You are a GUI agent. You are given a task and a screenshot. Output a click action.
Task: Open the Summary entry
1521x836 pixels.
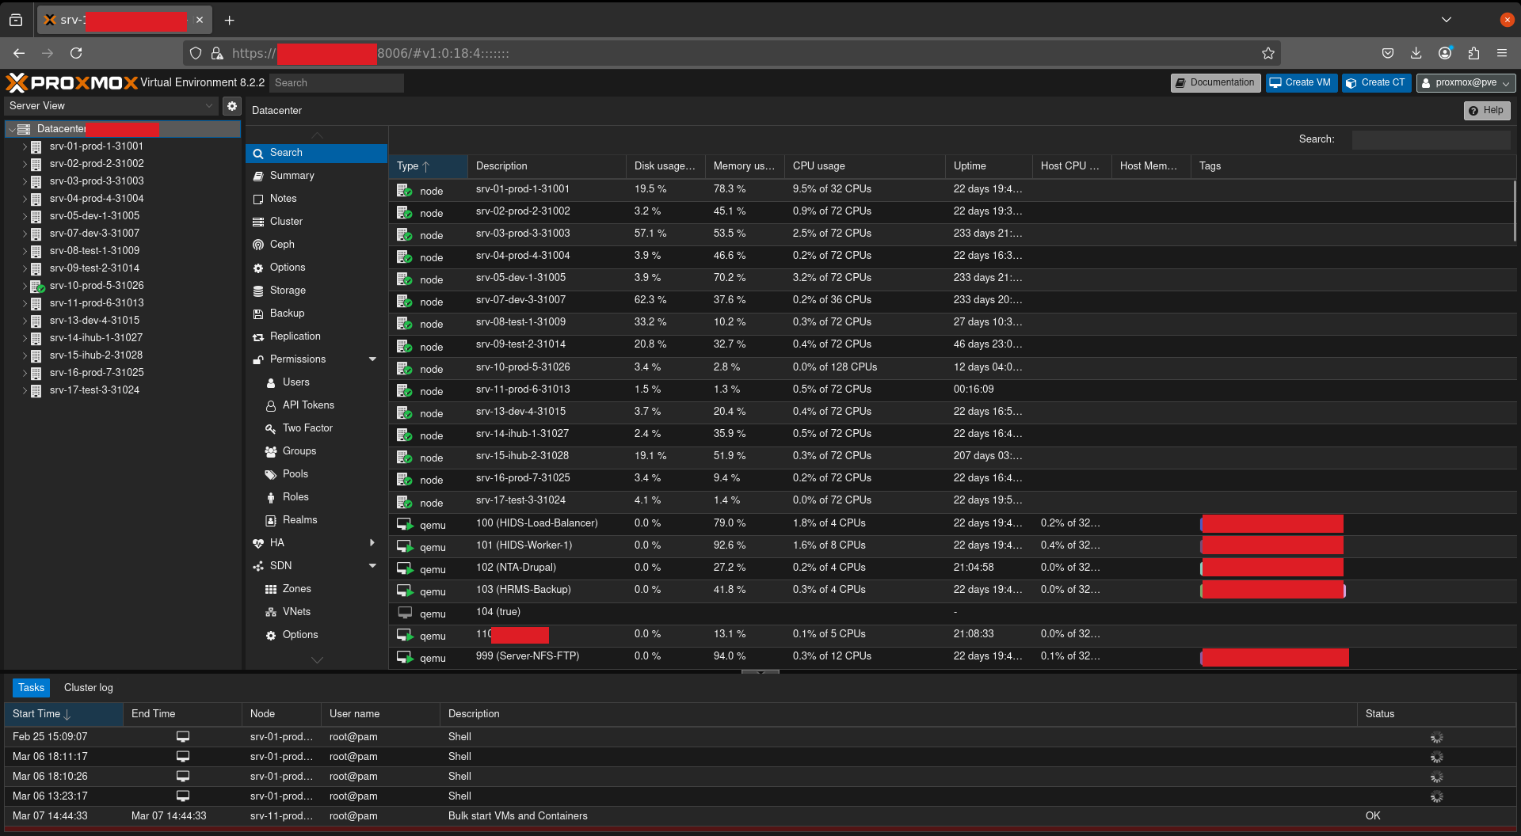tap(316, 176)
